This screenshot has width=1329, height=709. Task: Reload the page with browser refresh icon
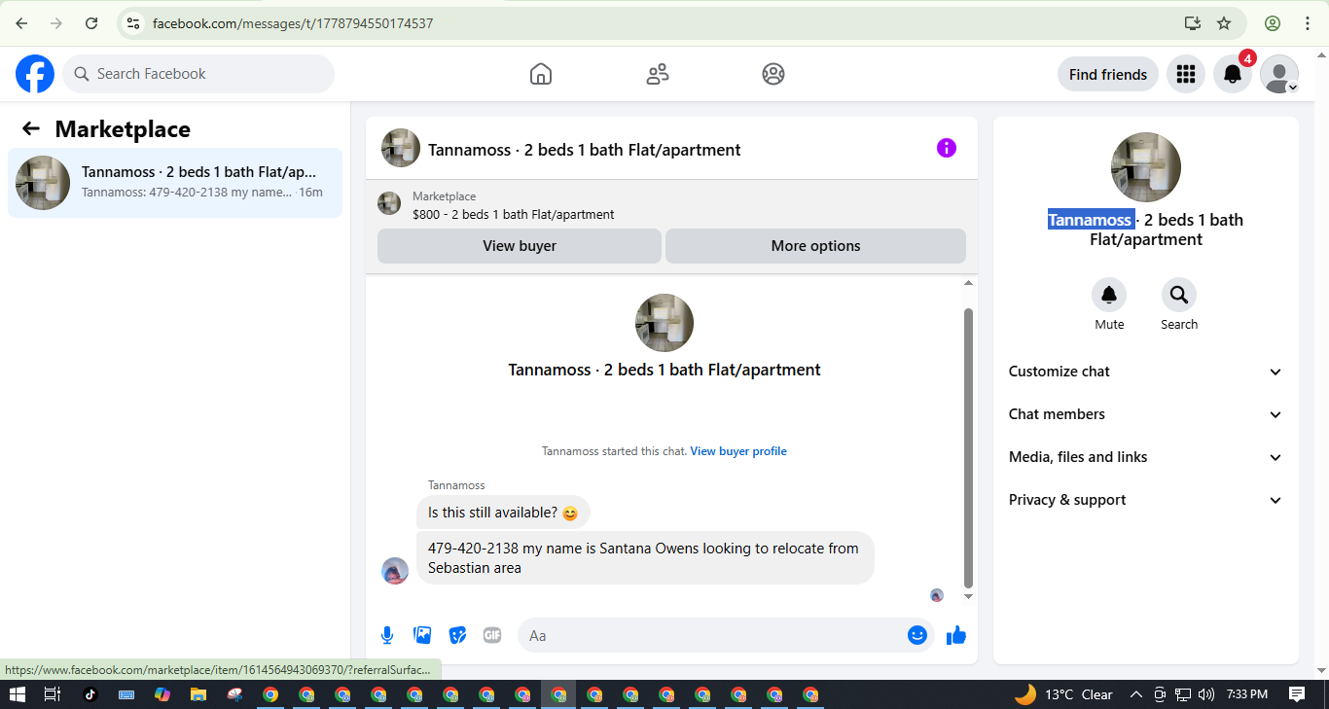pos(91,23)
